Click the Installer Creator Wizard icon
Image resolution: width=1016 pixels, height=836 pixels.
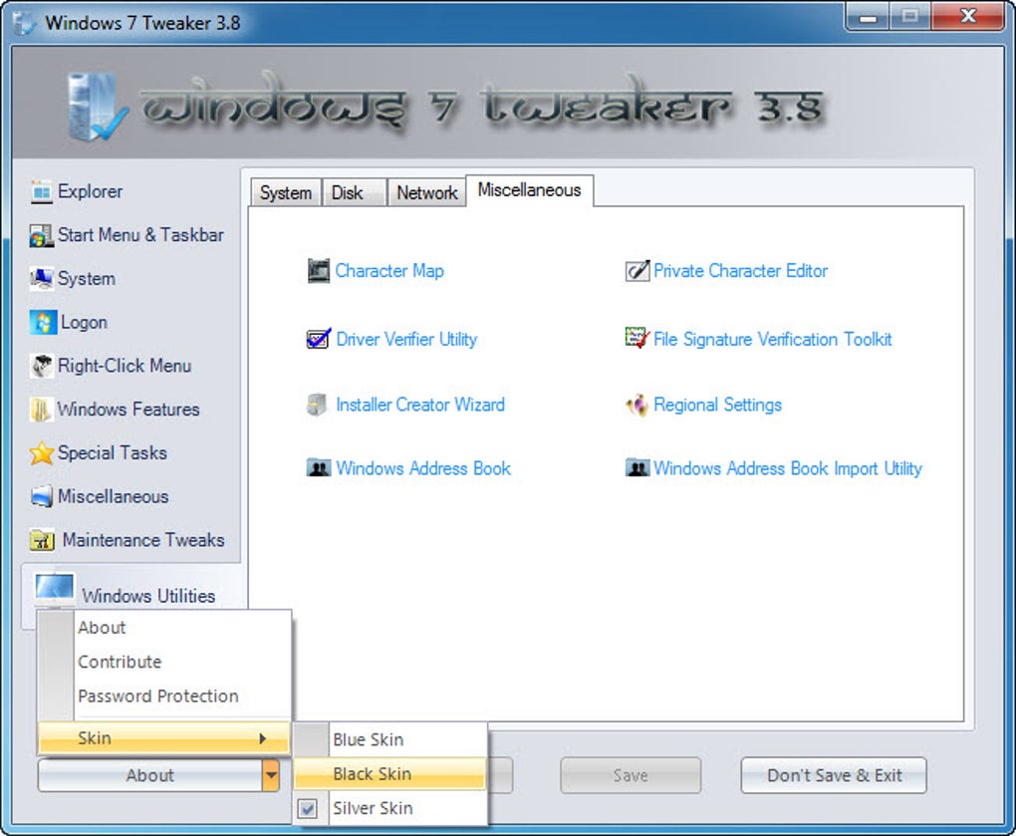317,405
